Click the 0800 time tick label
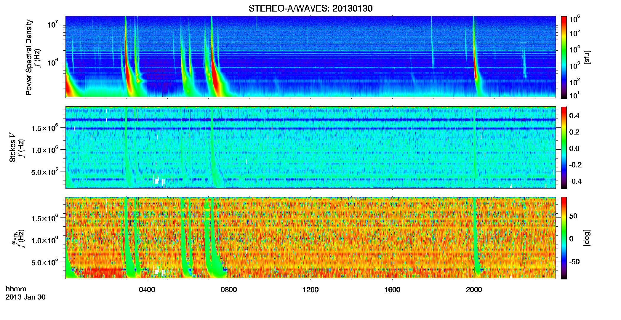The width and height of the screenshot is (621, 320). click(x=229, y=290)
